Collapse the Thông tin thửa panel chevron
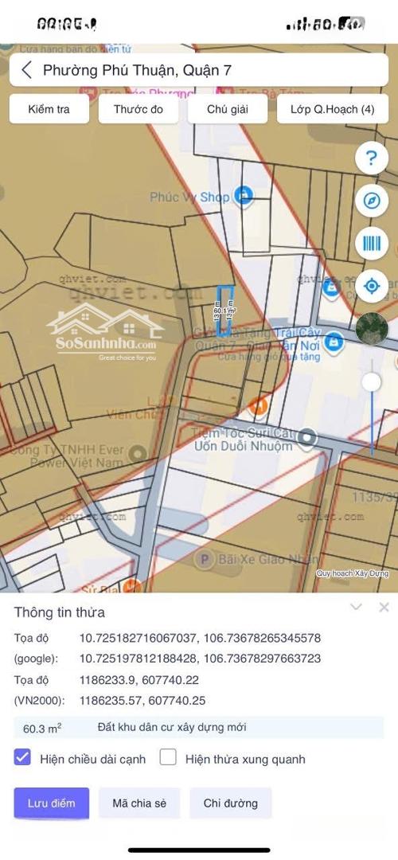 coord(357,607)
